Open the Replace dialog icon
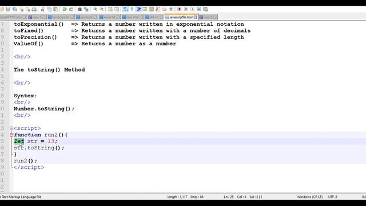This screenshot has width=366, height=206. tap(86, 9)
